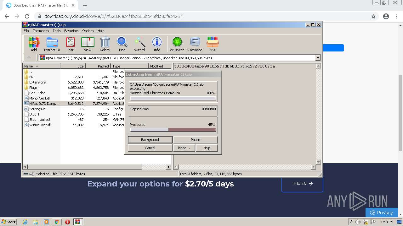
Task: Click the comment pane scroll-down arrow
Action: pyautogui.click(x=318, y=162)
